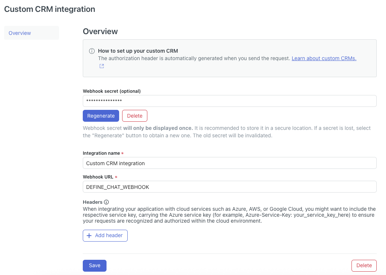This screenshot has height=275, width=386.
Task: Click the Webhook secret (optional) label
Action: point(111,91)
